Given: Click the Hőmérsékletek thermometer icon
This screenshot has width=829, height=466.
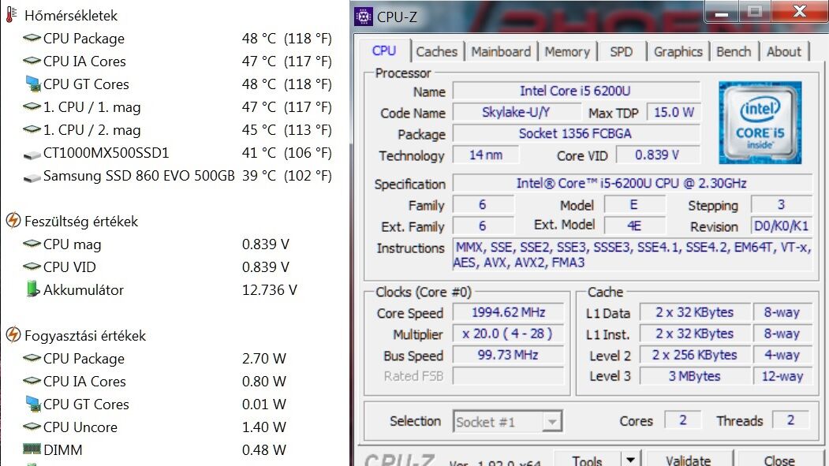Looking at the screenshot, I should 11,14.
